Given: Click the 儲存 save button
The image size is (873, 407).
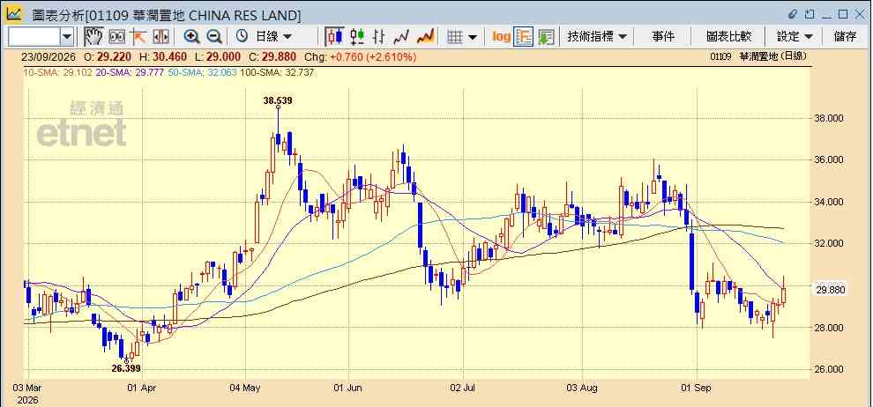Looking at the screenshot, I should pyautogui.click(x=845, y=37).
